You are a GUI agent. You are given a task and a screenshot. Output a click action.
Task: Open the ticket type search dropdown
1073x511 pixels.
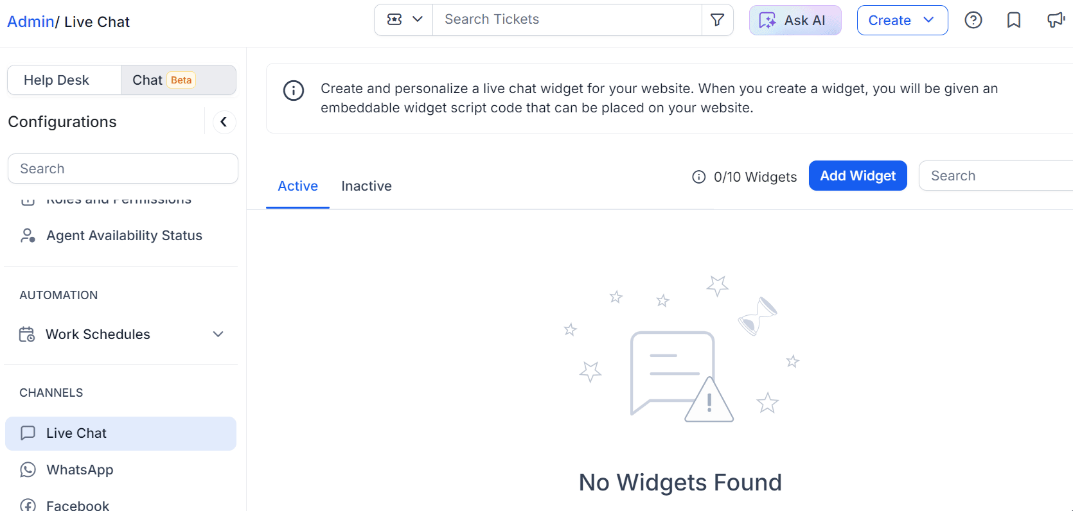pos(404,20)
